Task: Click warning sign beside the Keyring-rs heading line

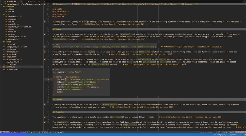Action: click(x=45, y=4)
